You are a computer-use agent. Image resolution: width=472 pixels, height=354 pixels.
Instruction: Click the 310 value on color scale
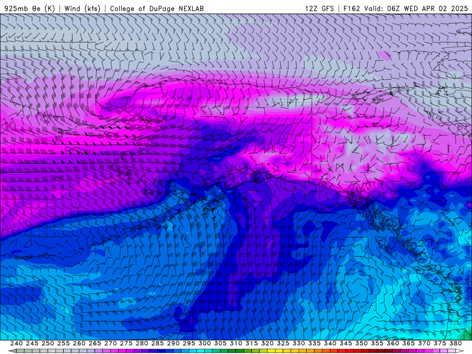235,343
